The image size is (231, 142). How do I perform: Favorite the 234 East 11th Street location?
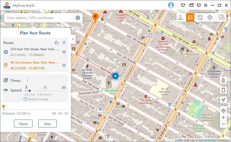64,52
